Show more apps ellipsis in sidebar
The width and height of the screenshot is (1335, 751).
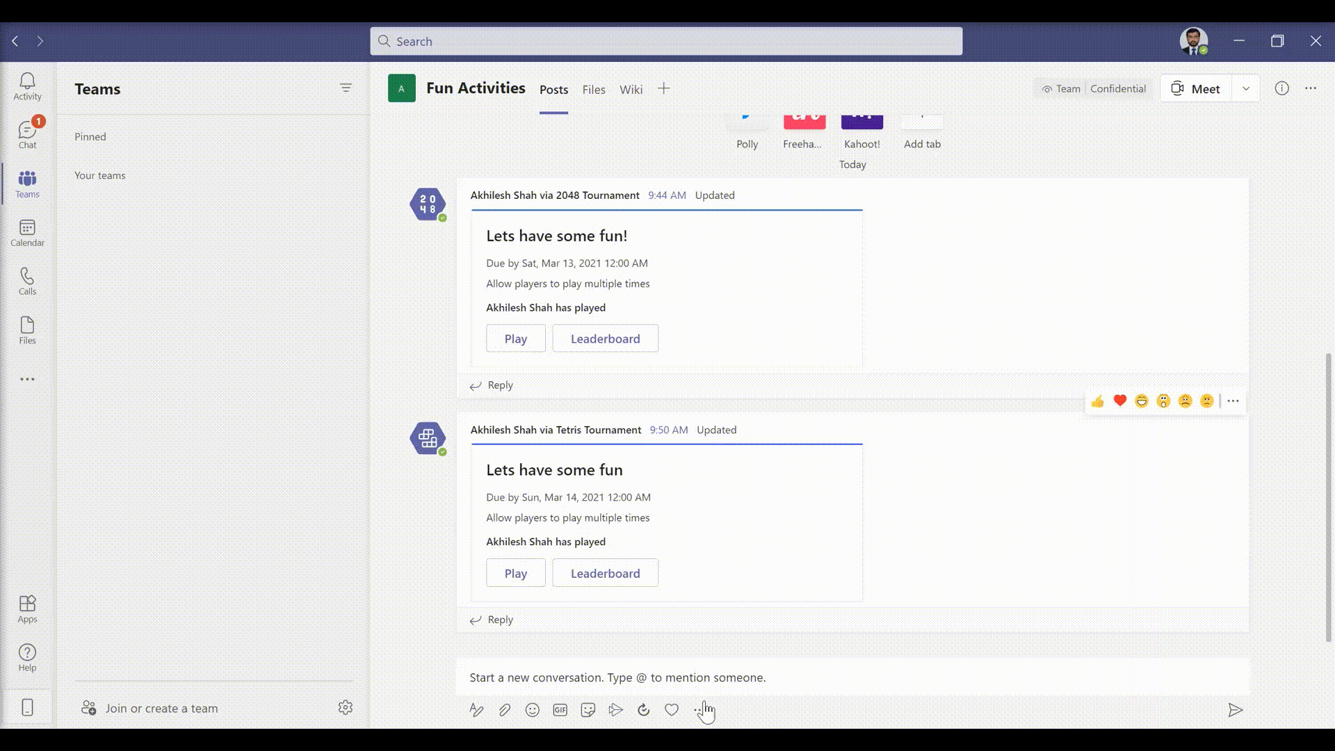27,379
